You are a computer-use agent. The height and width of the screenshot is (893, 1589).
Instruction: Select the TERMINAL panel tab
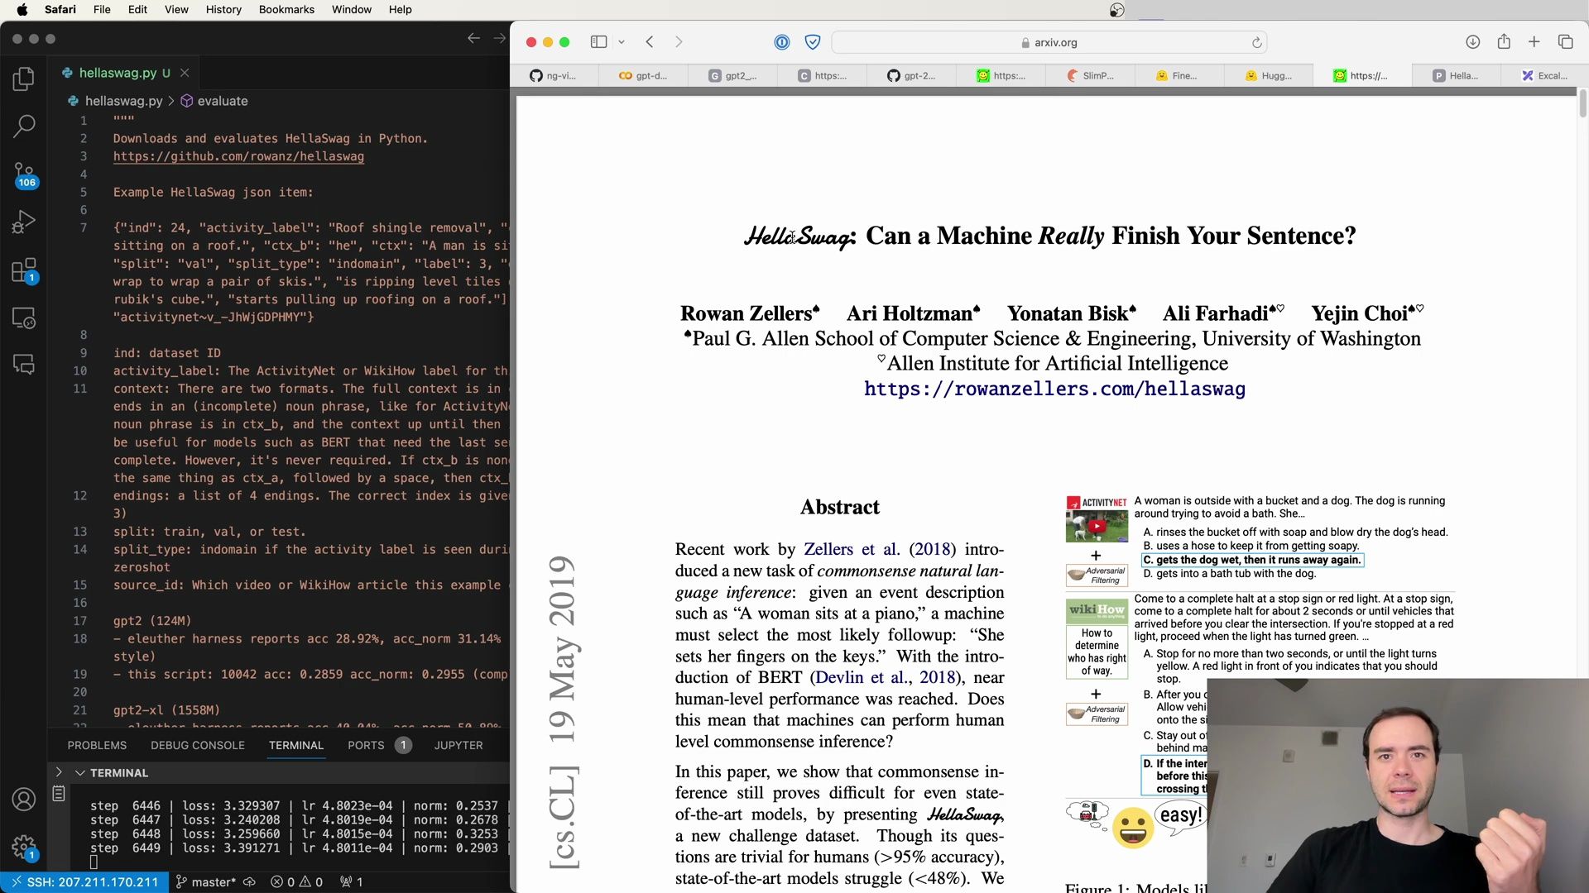coord(295,745)
